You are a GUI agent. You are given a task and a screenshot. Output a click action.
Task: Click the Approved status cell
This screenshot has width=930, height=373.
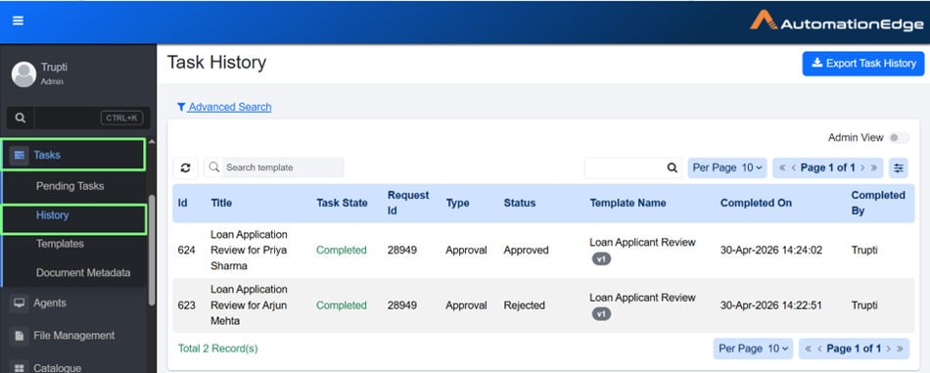(x=526, y=251)
